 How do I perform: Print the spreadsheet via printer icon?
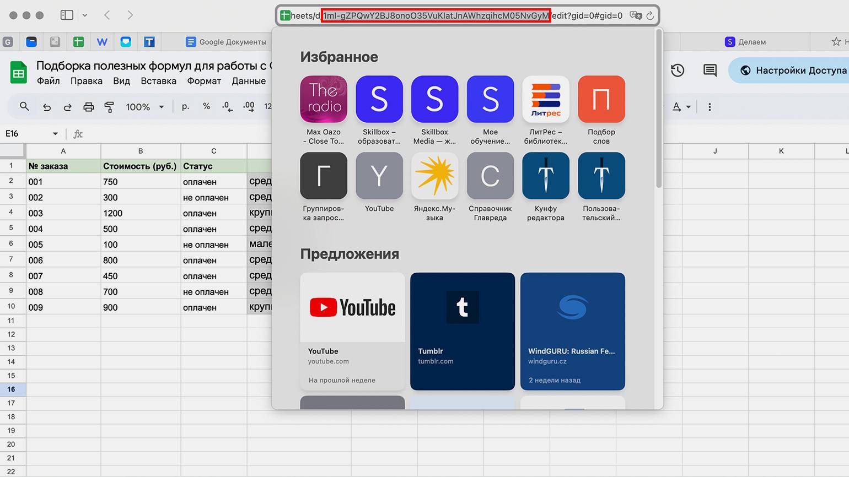[x=88, y=107]
